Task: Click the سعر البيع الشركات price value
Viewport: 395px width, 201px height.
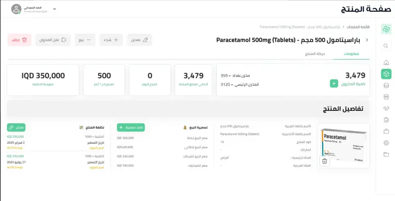Action: tap(125, 156)
